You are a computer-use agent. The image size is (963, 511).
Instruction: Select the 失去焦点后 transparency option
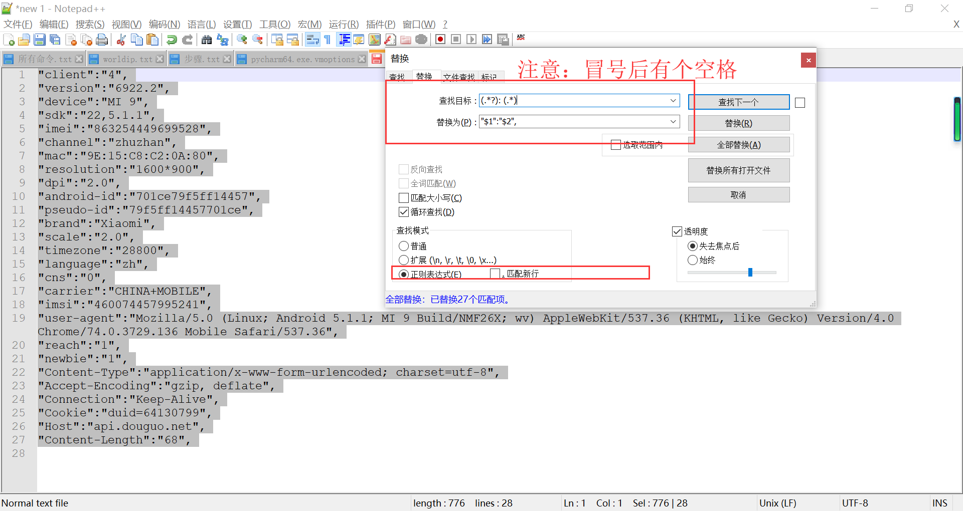coord(693,246)
